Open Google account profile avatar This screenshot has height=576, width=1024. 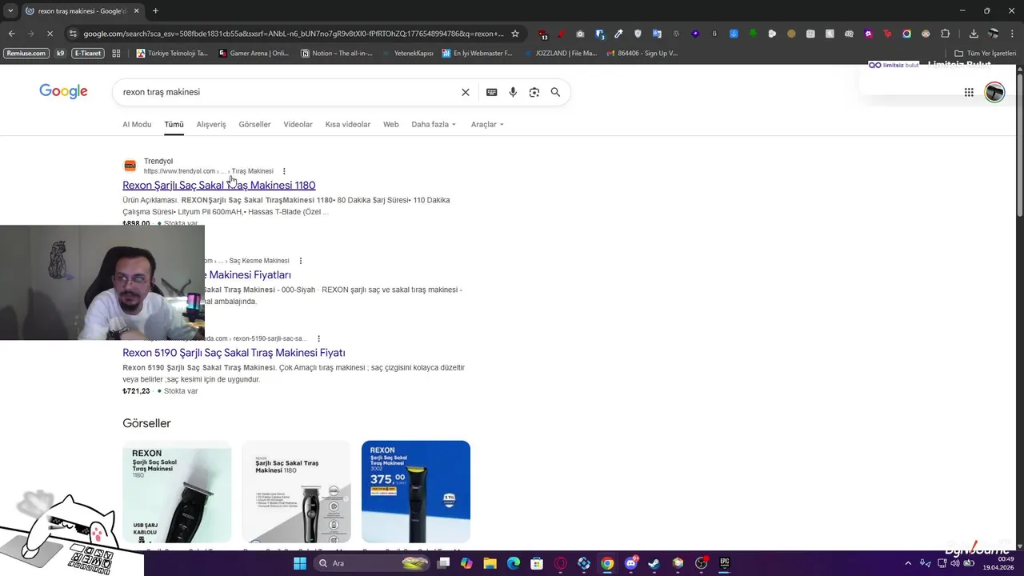pos(994,92)
